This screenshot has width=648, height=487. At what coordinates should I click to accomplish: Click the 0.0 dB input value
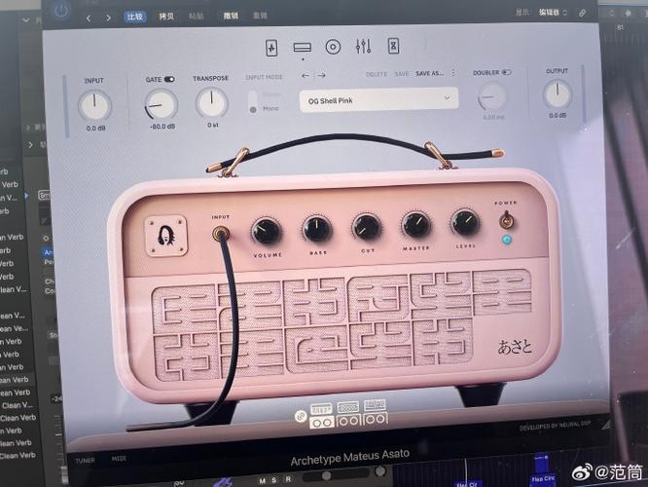pyautogui.click(x=96, y=129)
